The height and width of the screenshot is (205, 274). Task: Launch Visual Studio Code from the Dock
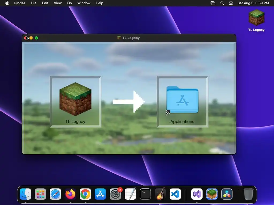[x=175, y=194]
